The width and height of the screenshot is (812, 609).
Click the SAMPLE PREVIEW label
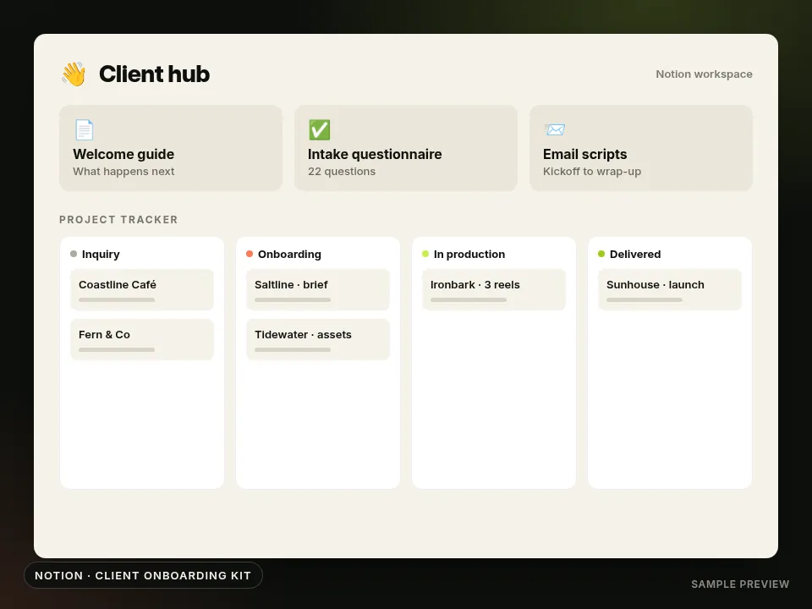(x=740, y=584)
